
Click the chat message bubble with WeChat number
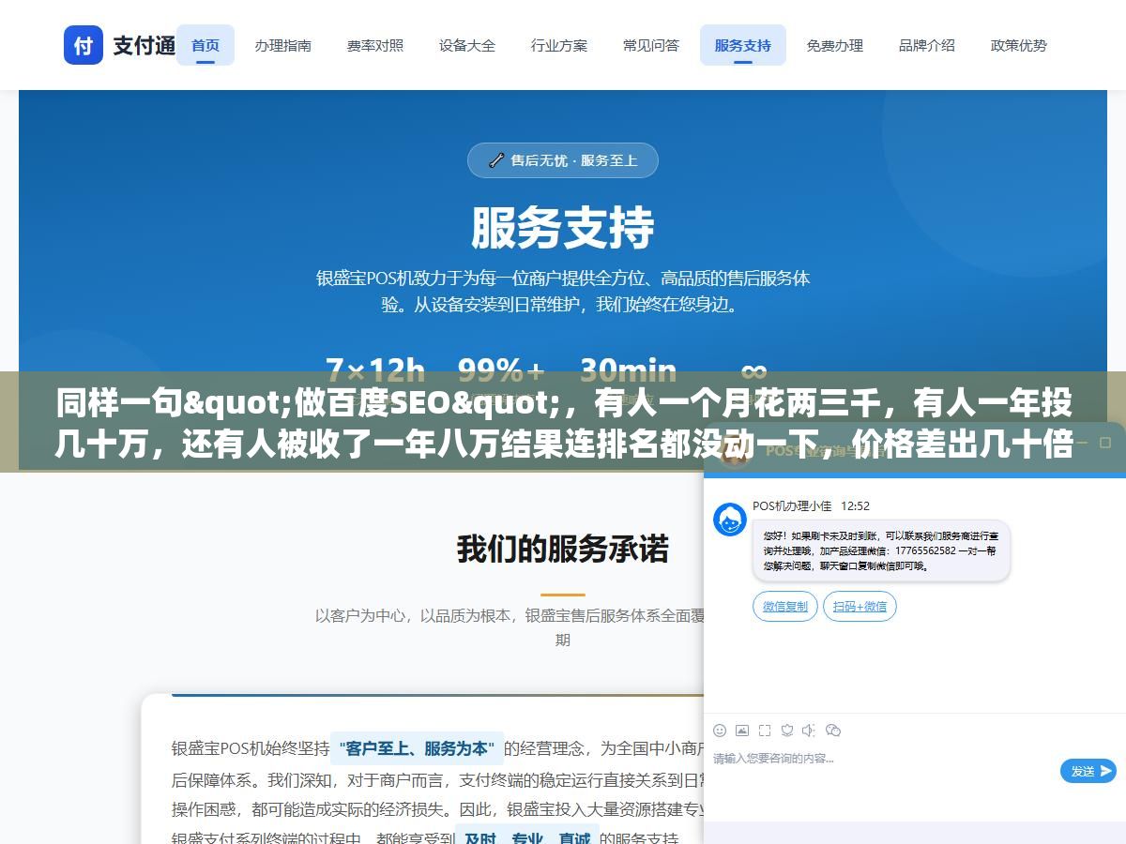(x=881, y=551)
